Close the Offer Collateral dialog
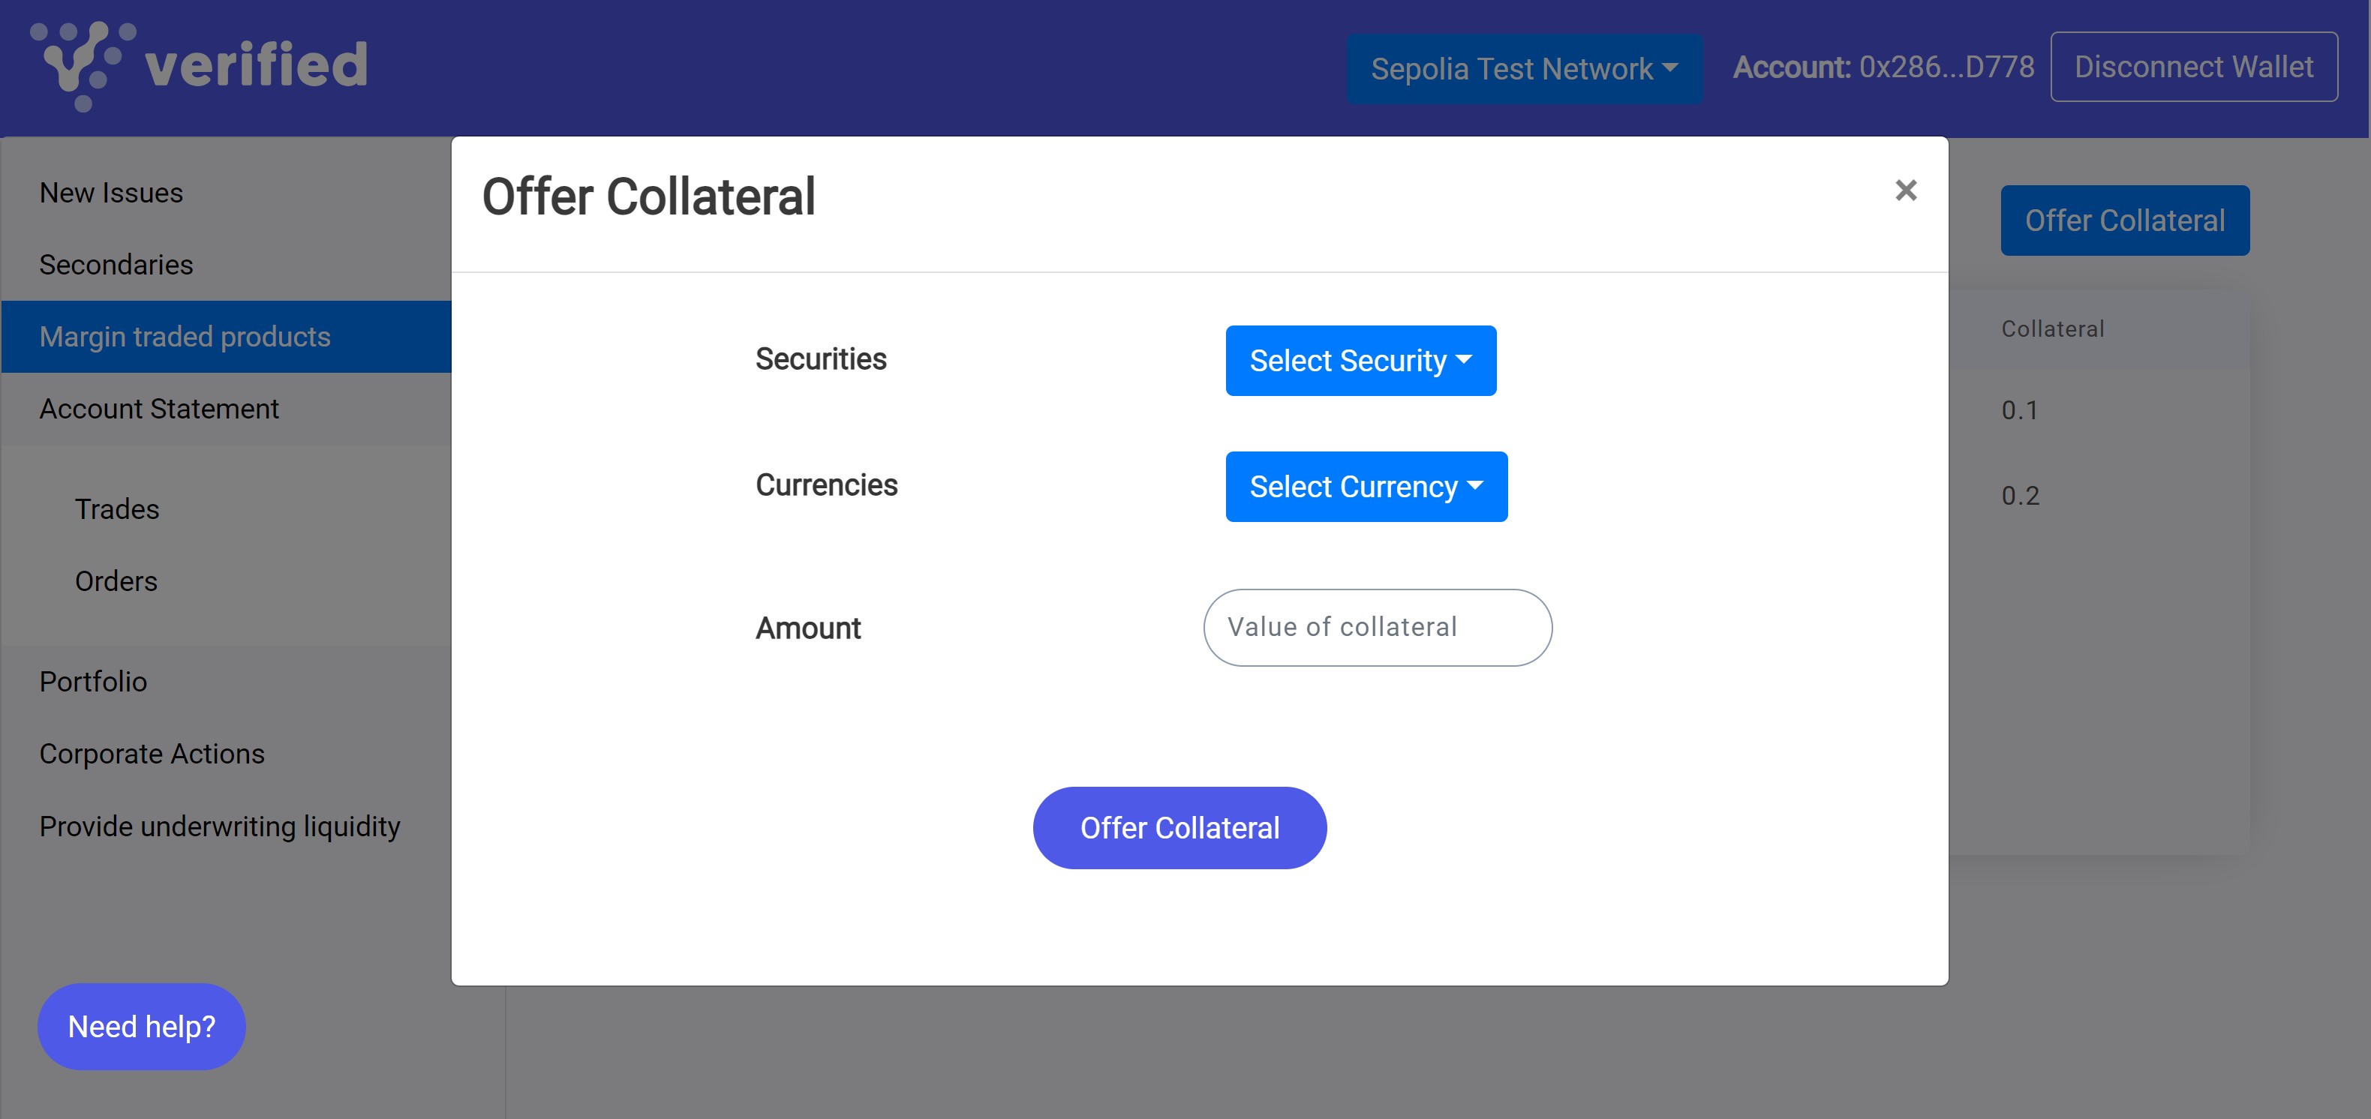This screenshot has height=1119, width=2371. (x=1905, y=190)
